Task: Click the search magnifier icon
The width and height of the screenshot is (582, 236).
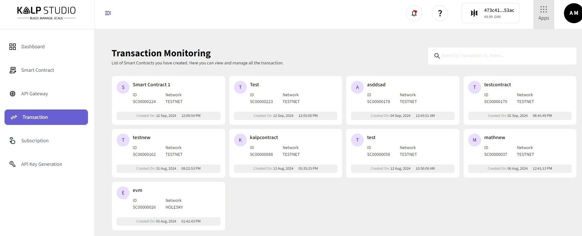Action: pyautogui.click(x=437, y=56)
